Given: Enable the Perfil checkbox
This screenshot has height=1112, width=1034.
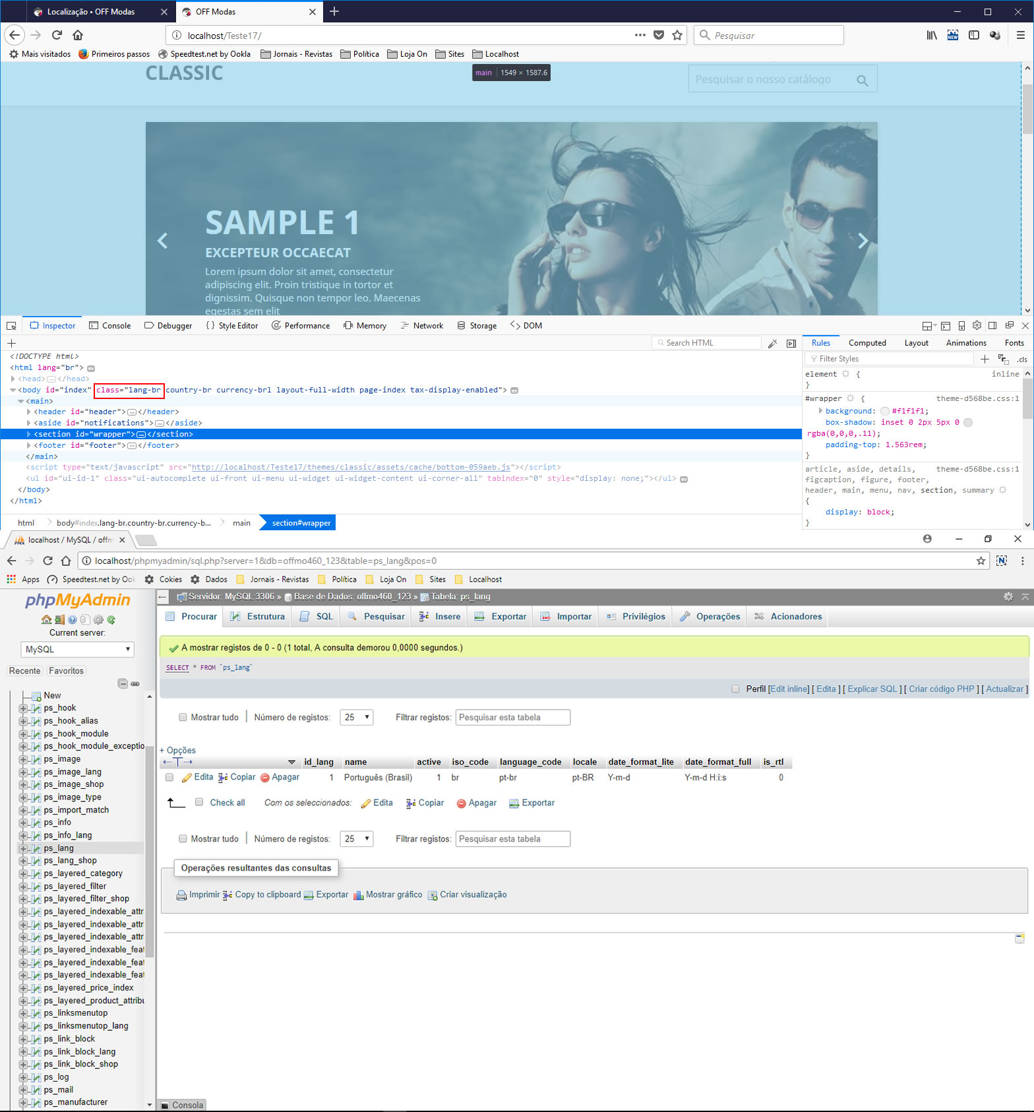Looking at the screenshot, I should [735, 689].
